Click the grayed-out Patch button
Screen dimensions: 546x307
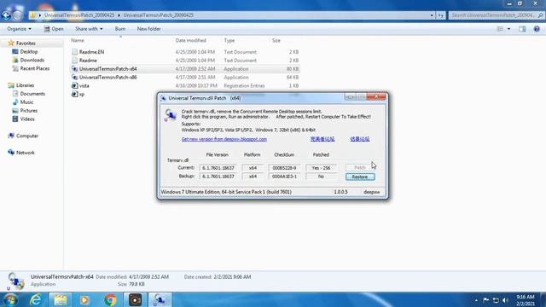360,168
